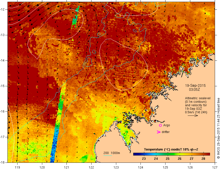Click the latitude axis label -15
This screenshot has height=170, width=220.
click(2, 86)
